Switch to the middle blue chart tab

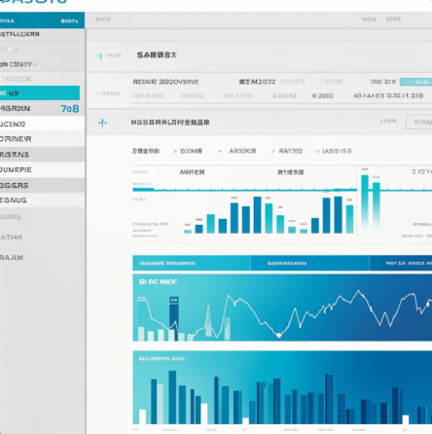tap(309, 263)
